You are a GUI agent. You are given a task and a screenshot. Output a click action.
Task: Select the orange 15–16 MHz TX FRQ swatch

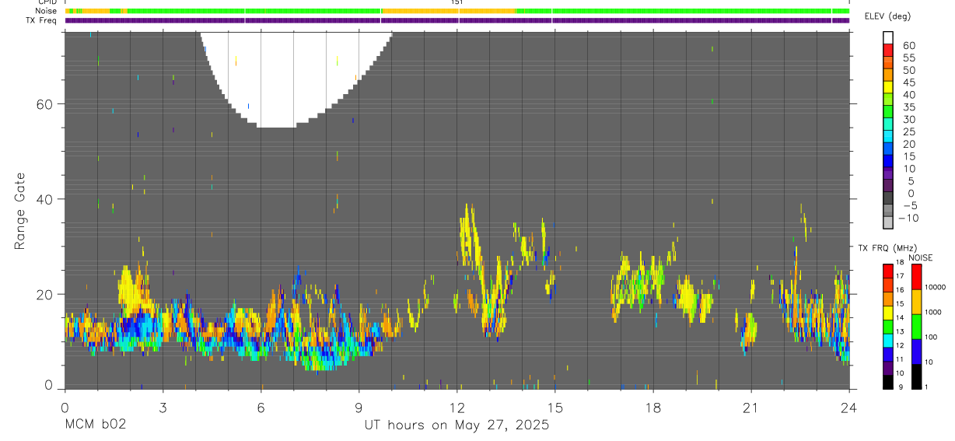[x=887, y=299]
